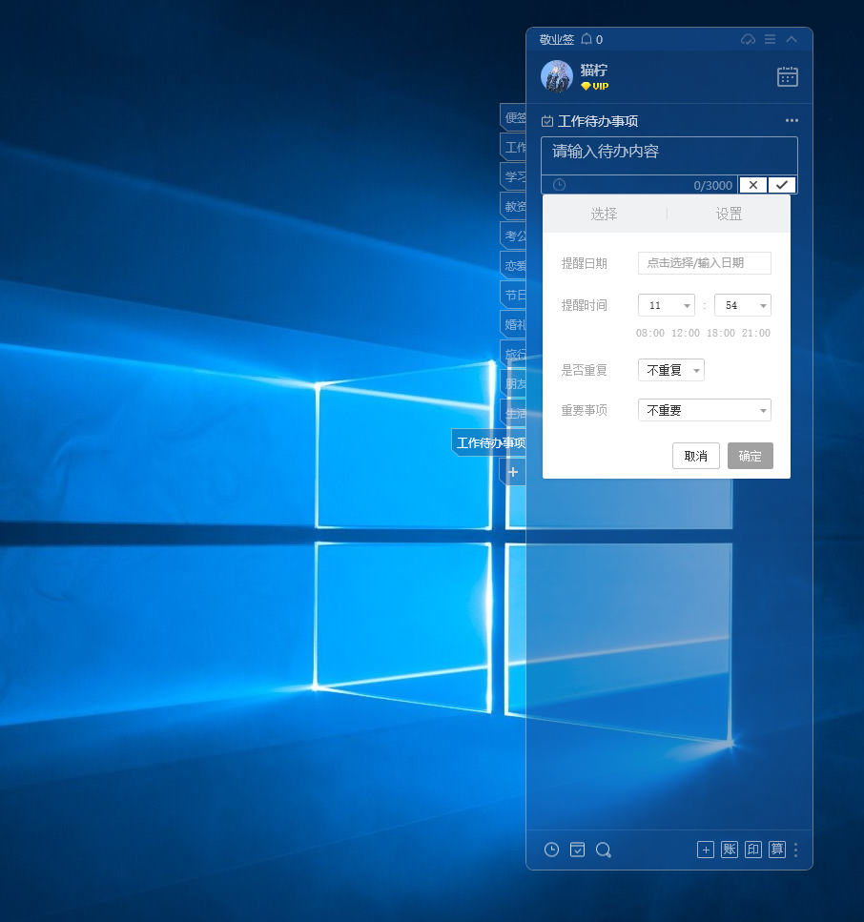Open the notification bell
Image resolution: width=864 pixels, height=922 pixels.
pyautogui.click(x=586, y=39)
